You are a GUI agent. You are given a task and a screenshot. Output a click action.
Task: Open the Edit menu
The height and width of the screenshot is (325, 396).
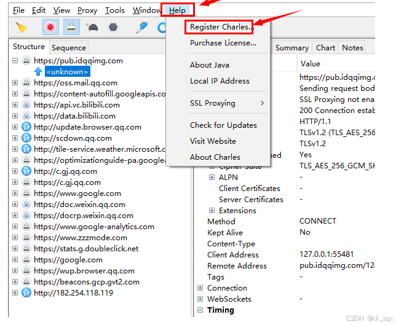pyautogui.click(x=39, y=10)
